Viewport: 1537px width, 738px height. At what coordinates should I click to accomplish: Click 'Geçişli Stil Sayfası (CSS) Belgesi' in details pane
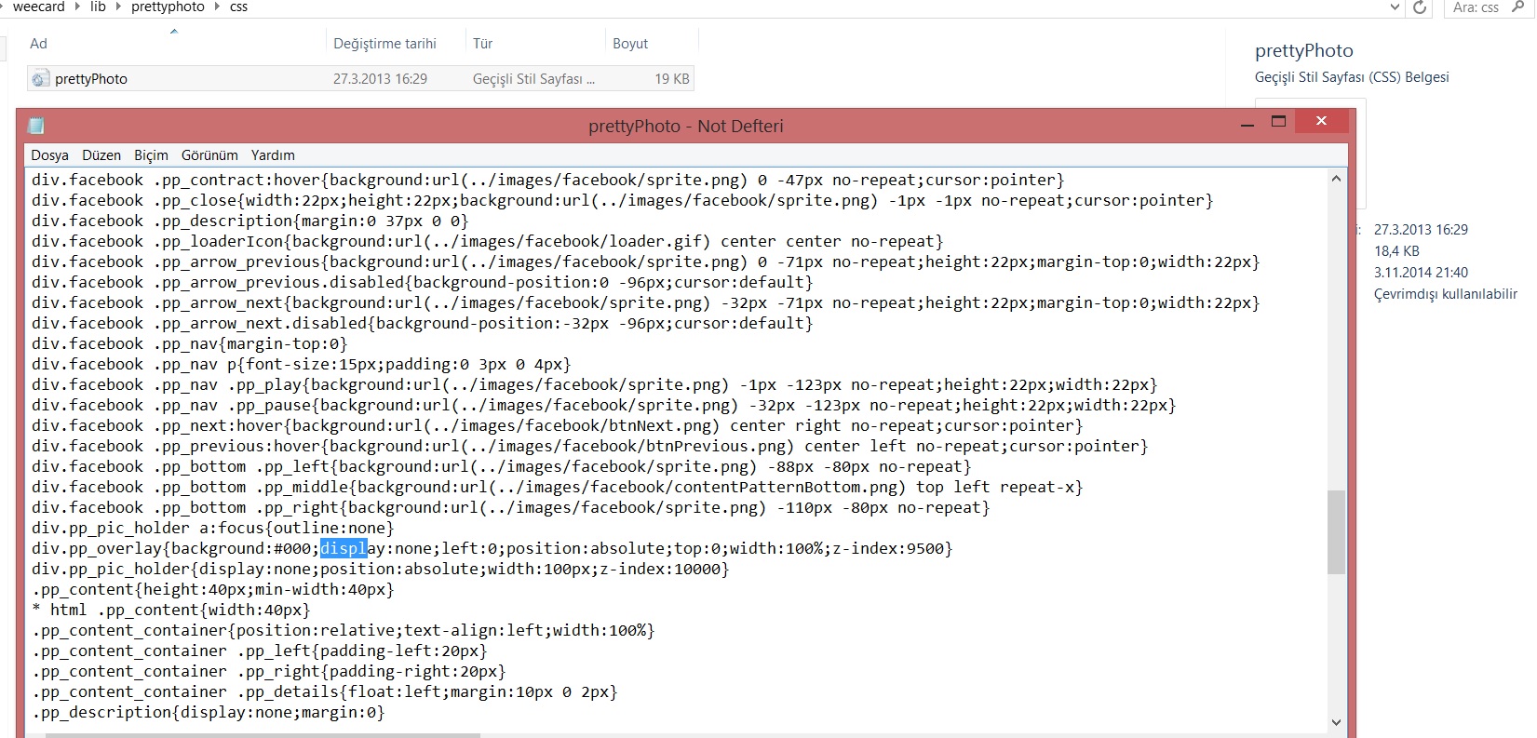(1352, 77)
